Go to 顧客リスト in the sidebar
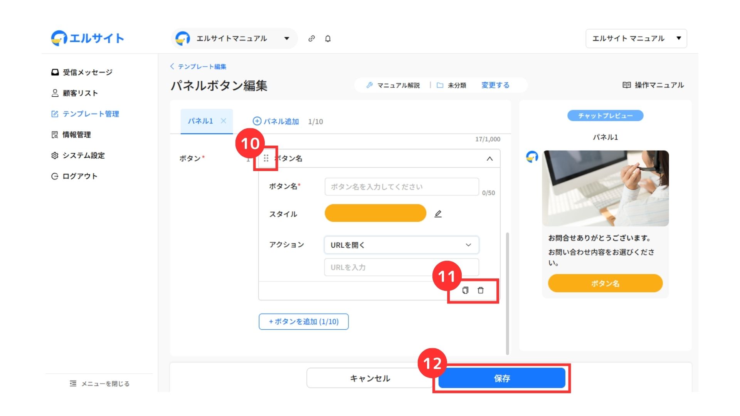The width and height of the screenshot is (740, 416). [x=80, y=93]
